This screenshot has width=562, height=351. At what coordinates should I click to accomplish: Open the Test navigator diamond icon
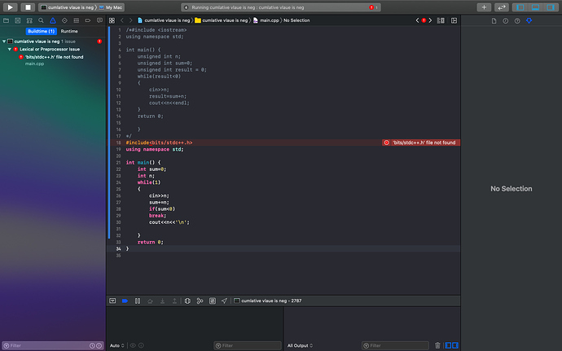pos(64,20)
